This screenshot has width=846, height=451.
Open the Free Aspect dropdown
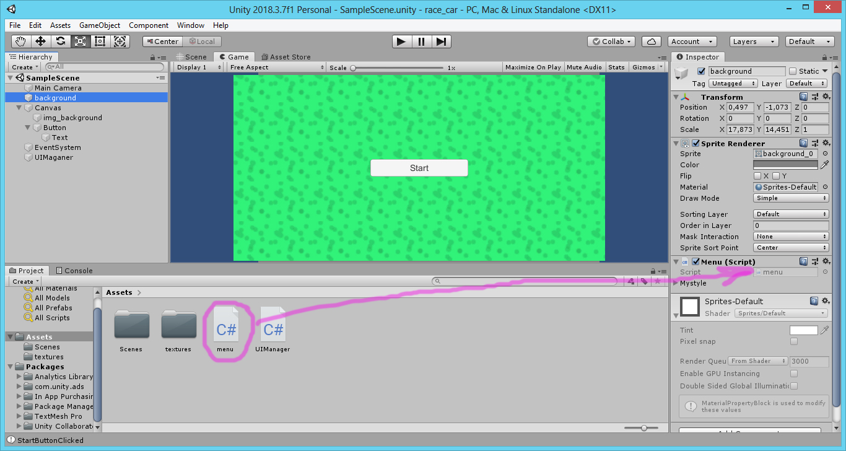click(276, 67)
